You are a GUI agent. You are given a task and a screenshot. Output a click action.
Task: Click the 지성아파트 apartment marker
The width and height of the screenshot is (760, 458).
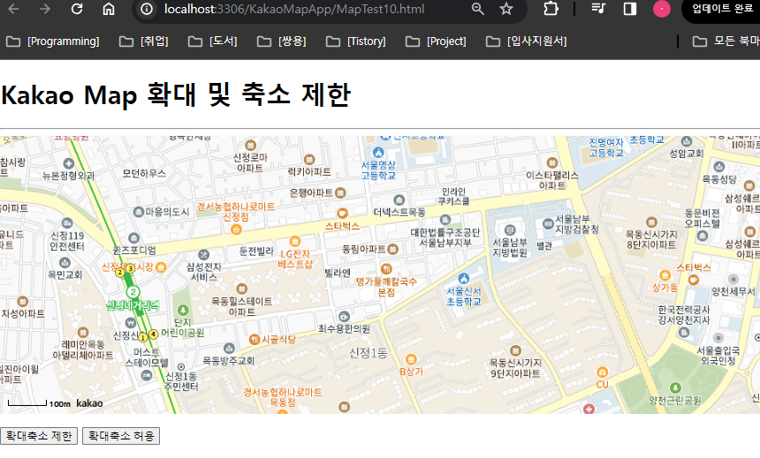coord(22,301)
